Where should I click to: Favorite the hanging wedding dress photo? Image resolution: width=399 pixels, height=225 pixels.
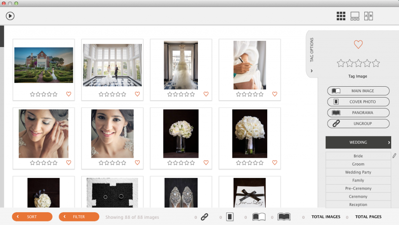pyautogui.click(x=206, y=94)
